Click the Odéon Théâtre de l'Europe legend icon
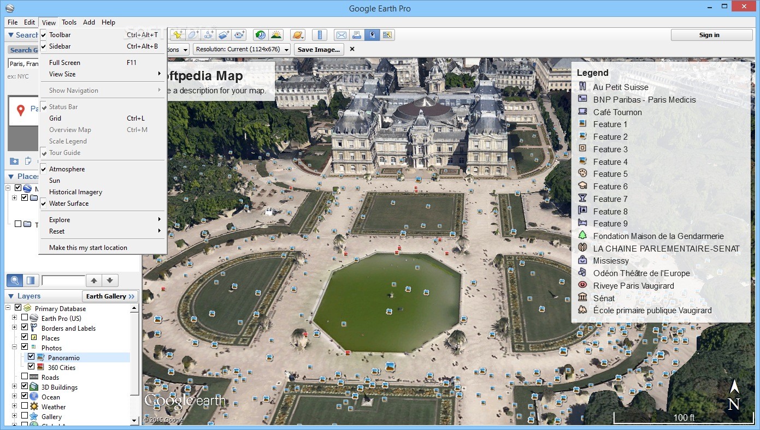The width and height of the screenshot is (760, 430). 582,273
